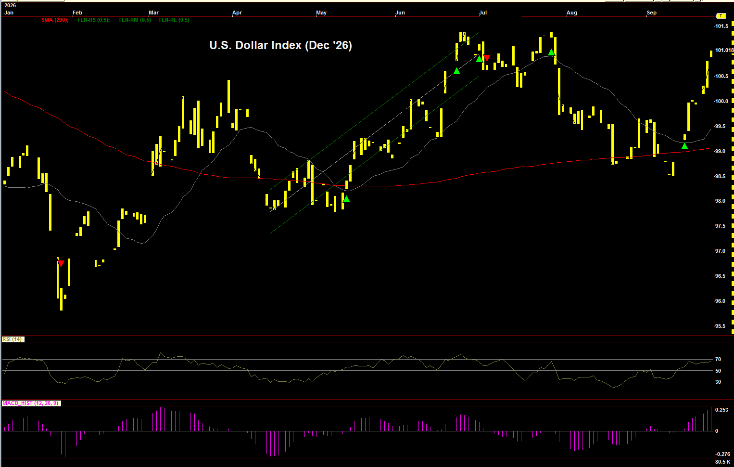Click the green arrow beside the July red arrow
Image resolution: width=734 pixels, height=467 pixels.
[x=479, y=59]
